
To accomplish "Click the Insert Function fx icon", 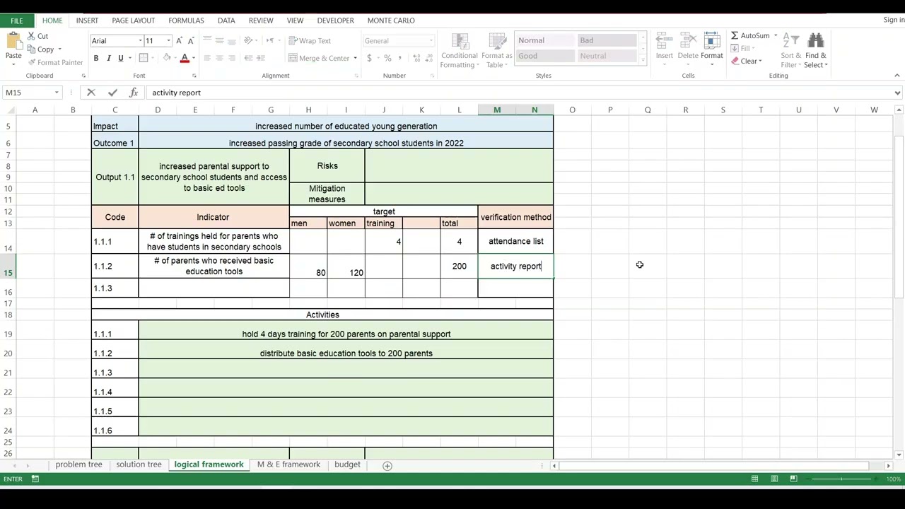I will pyautogui.click(x=134, y=93).
